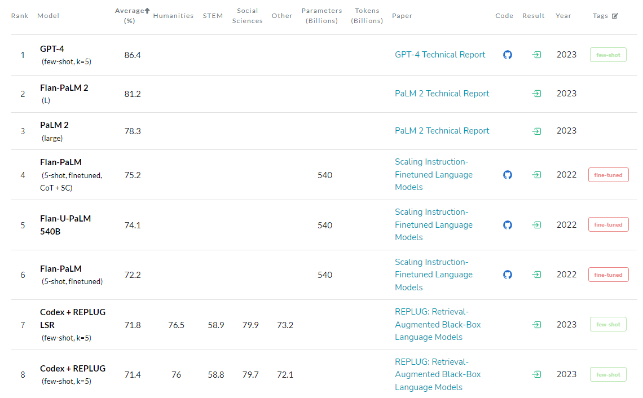This screenshot has height=398, width=643.
Task: Sort by the Humanities column header
Action: click(173, 16)
